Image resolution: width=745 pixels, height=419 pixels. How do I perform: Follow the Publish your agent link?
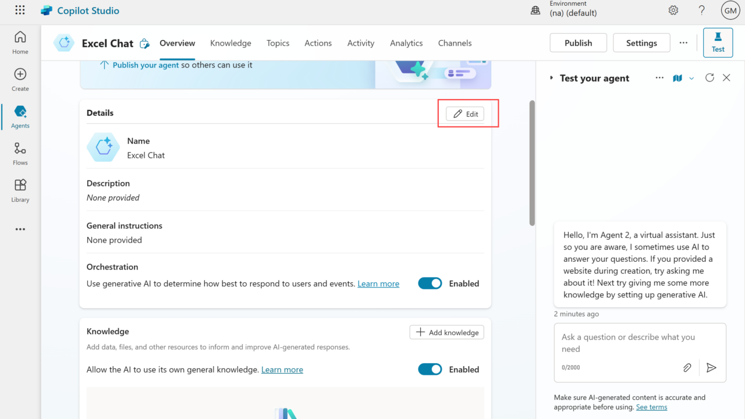(x=146, y=65)
